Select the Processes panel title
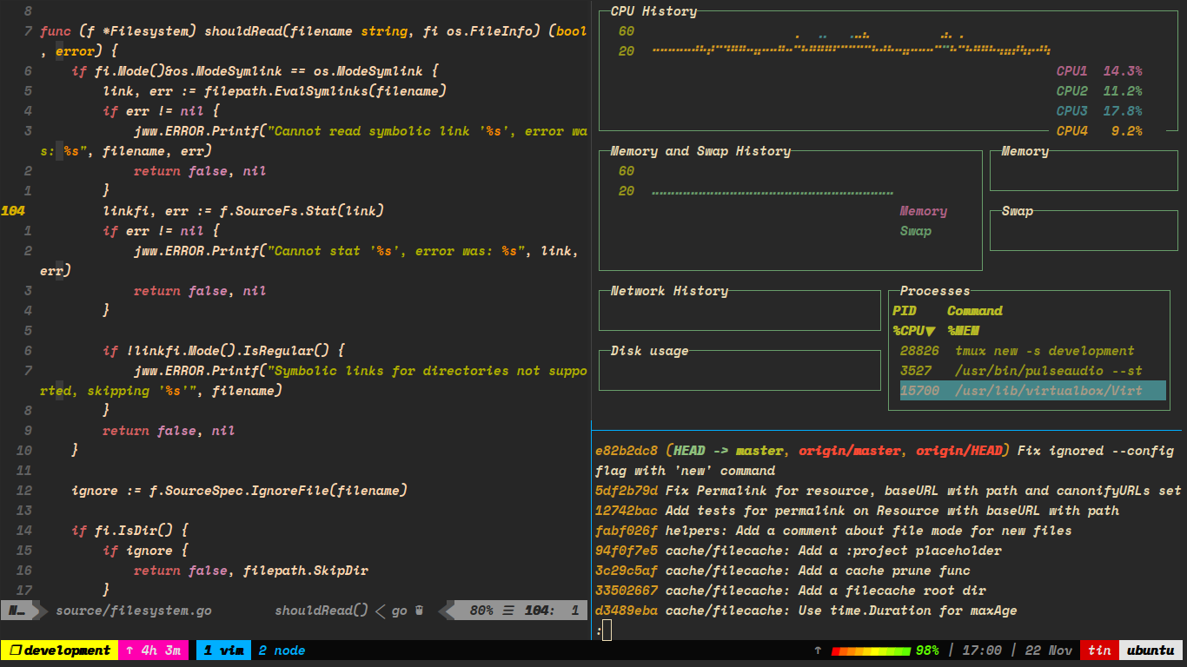This screenshot has width=1187, height=667. pyautogui.click(x=935, y=291)
